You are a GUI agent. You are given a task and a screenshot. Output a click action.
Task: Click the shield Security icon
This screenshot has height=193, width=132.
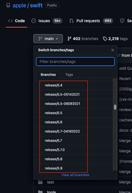pyautogui.click(x=122, y=21)
